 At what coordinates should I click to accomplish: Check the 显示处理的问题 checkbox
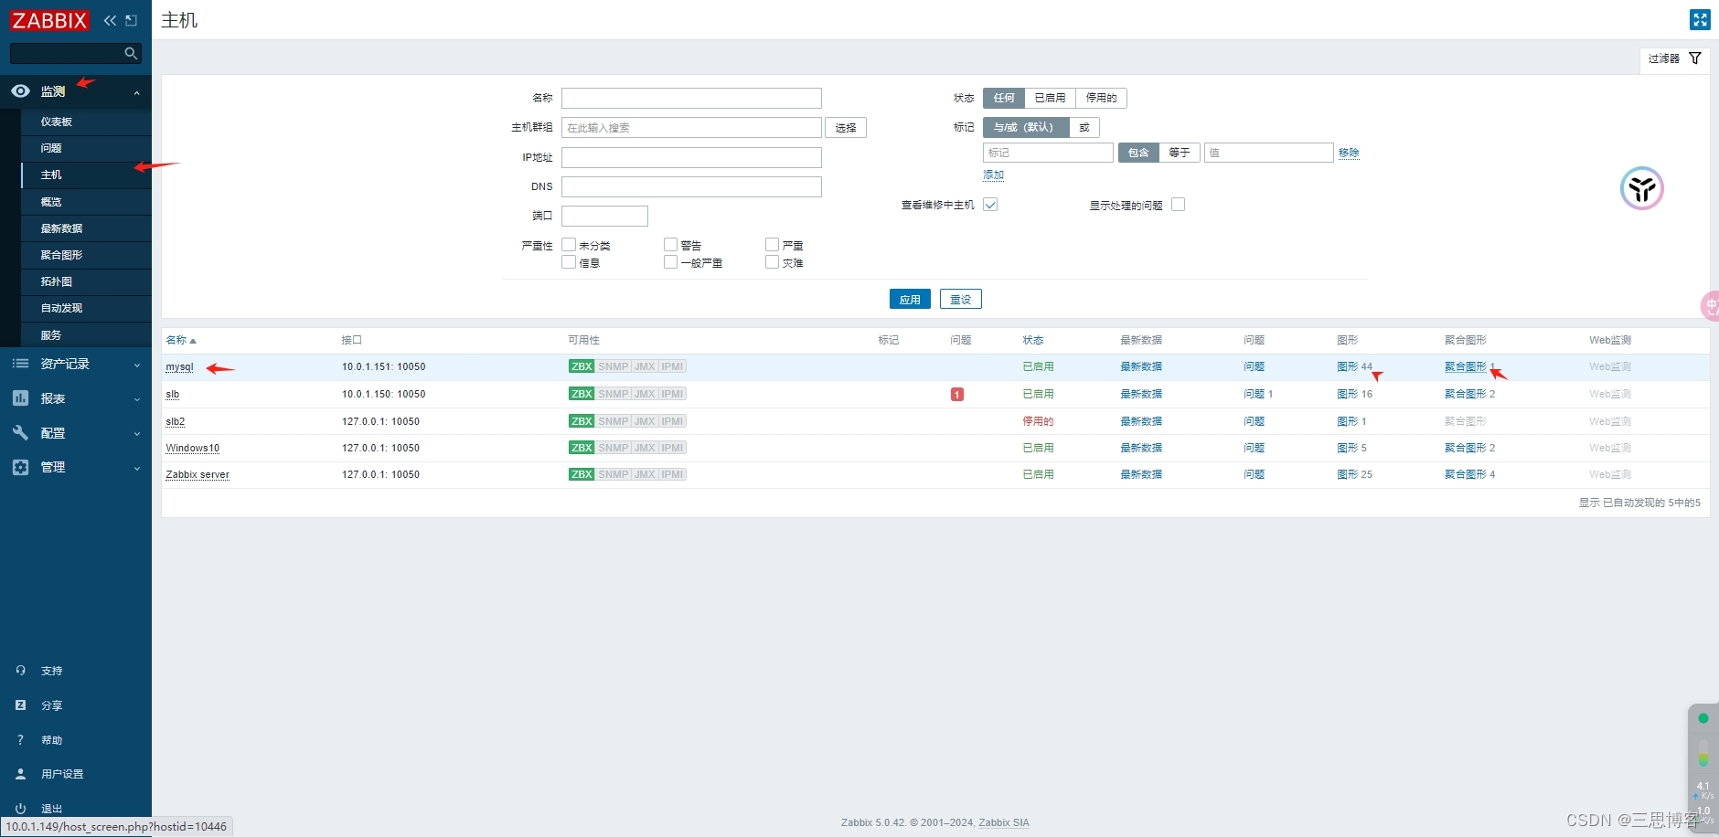1178,205
